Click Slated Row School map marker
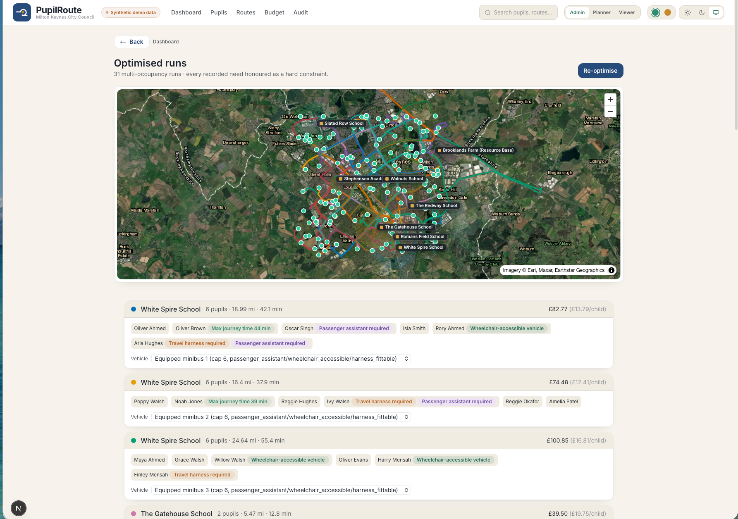The height and width of the screenshot is (519, 738). tap(342, 124)
